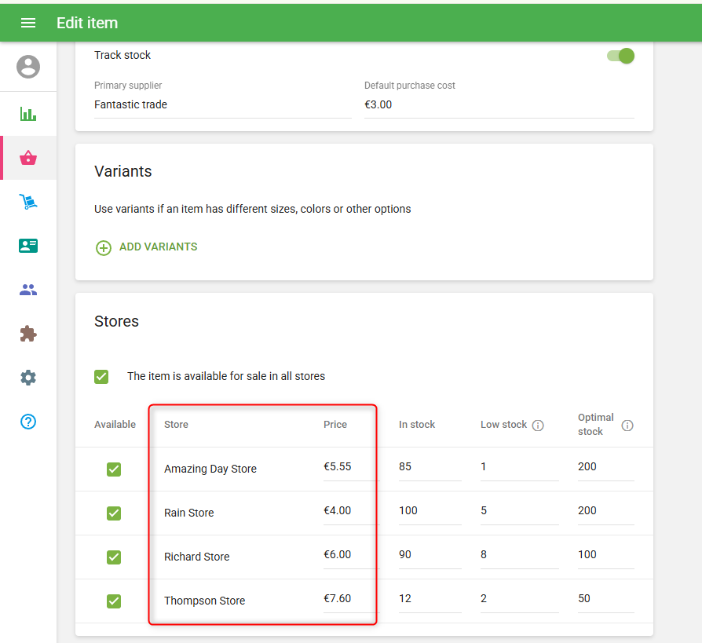702x643 pixels.
Task: Open the reports bar chart icon
Action: (x=28, y=114)
